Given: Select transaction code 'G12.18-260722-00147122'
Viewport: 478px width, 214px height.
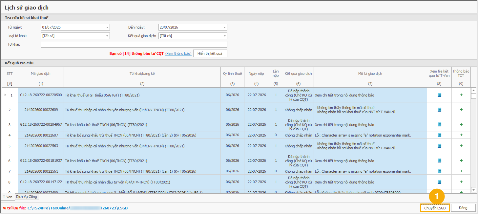Looking at the screenshot, I should (x=41, y=182).
